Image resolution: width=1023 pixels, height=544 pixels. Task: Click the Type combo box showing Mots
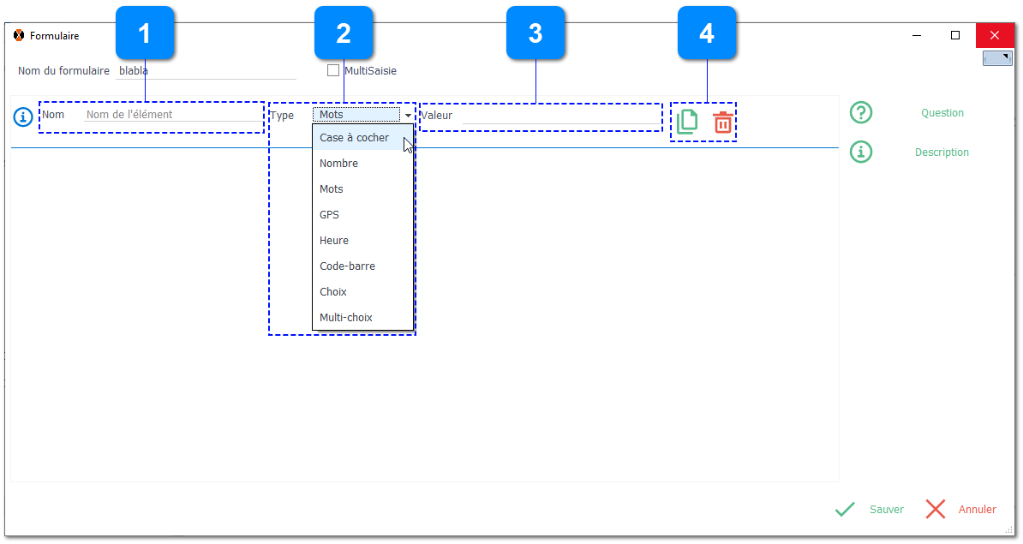[356, 115]
